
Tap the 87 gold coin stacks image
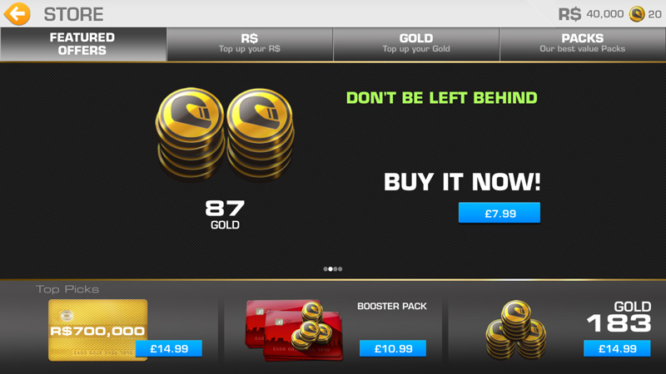[x=225, y=135]
